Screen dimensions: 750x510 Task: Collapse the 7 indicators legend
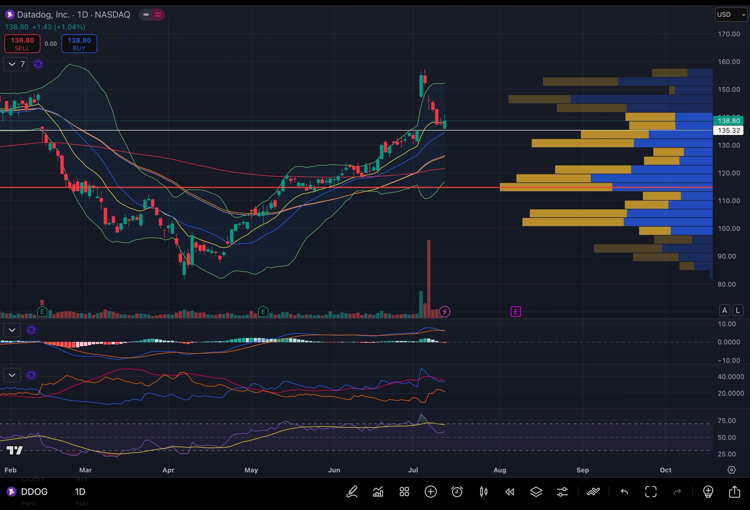[12, 64]
